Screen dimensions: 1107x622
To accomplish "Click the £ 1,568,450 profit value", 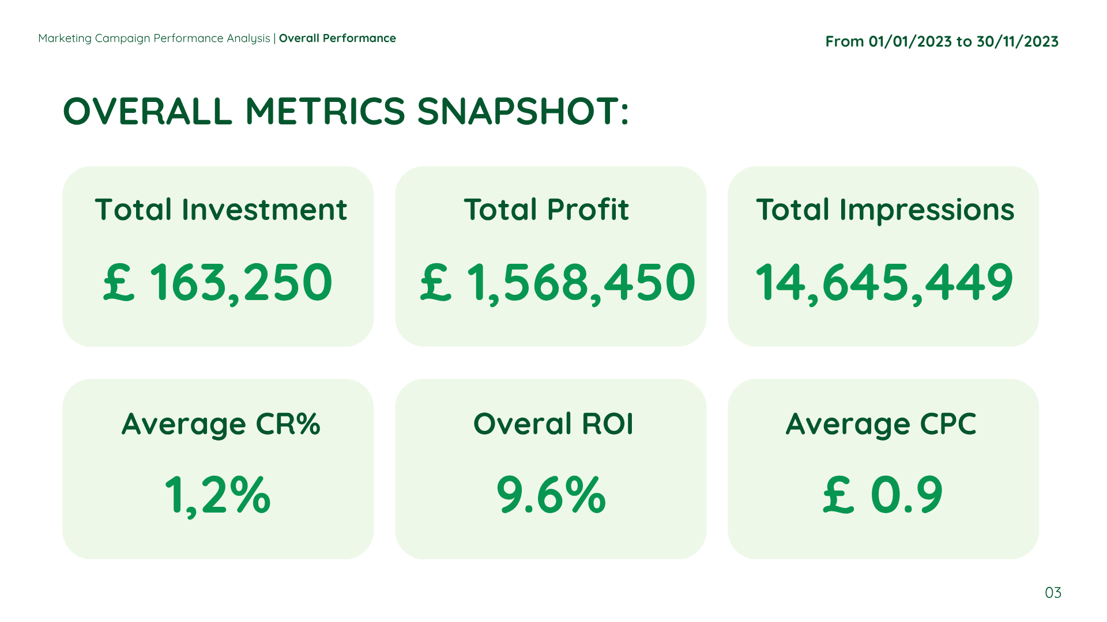I will point(557,283).
